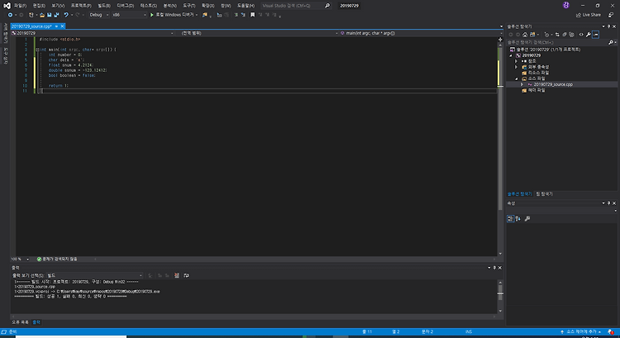The image size is (620, 338).
Task: Click the Properties panel categorized view icon
Action: click(511, 219)
